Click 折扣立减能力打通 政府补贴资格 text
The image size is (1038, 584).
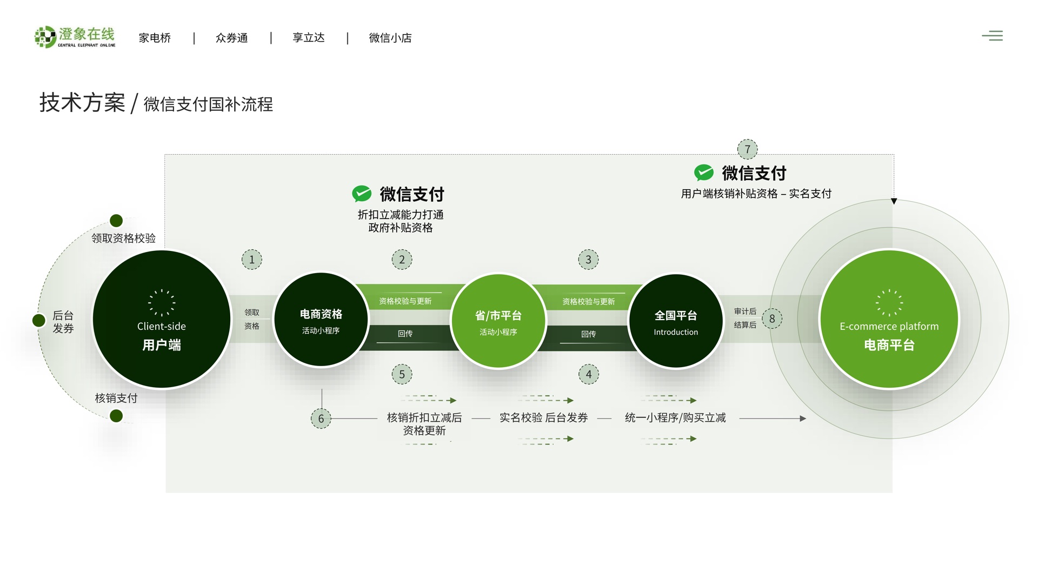tap(401, 221)
